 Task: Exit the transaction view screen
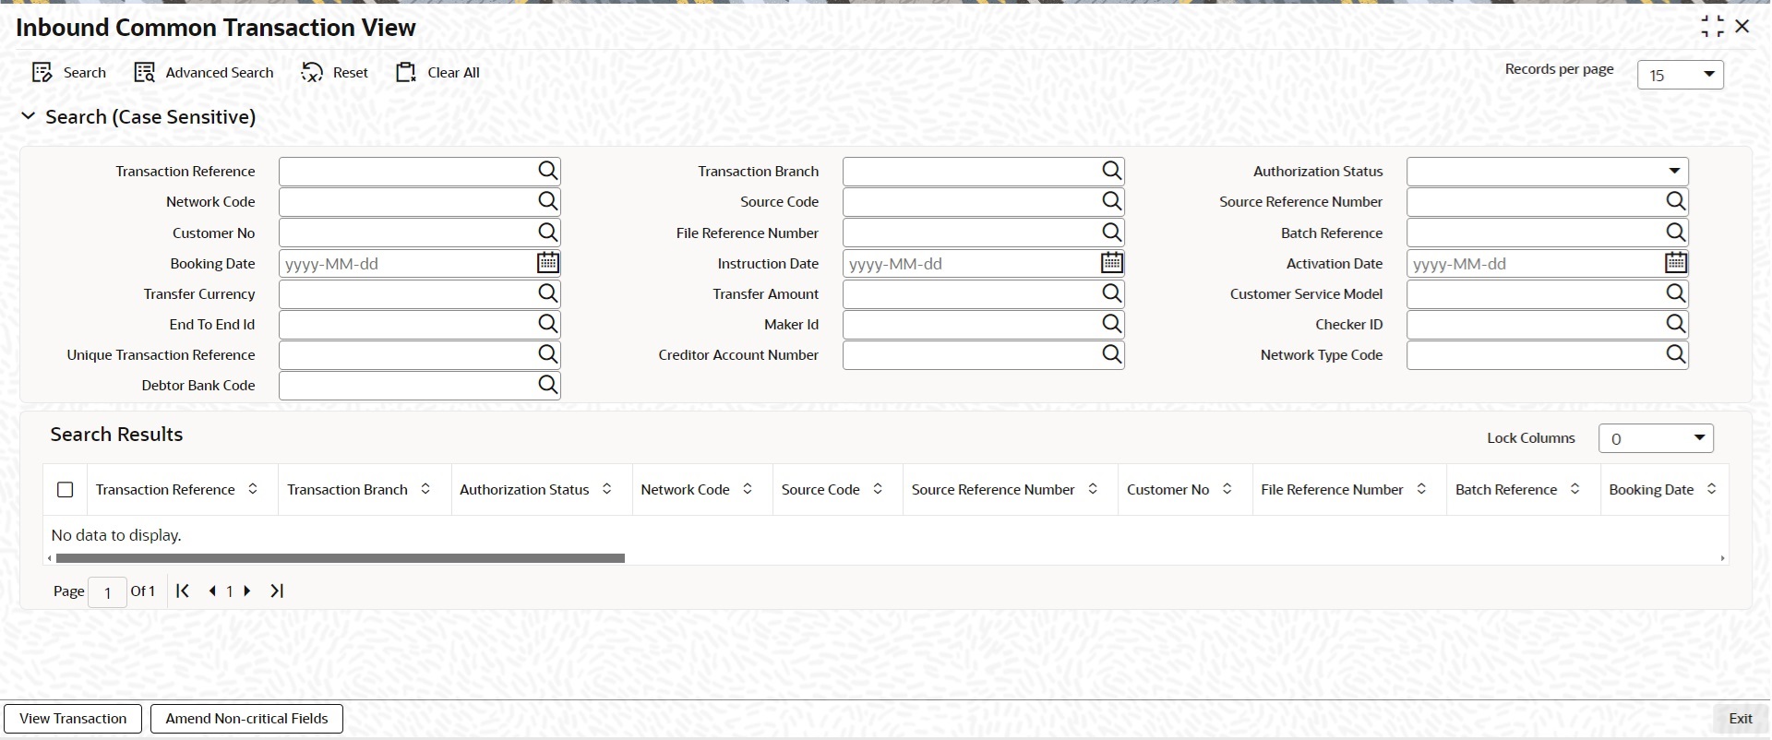pos(1741,719)
